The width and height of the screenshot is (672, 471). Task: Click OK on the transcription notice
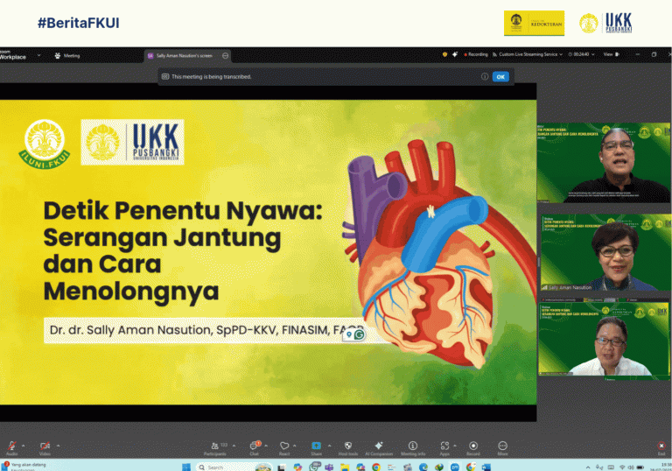(x=500, y=77)
